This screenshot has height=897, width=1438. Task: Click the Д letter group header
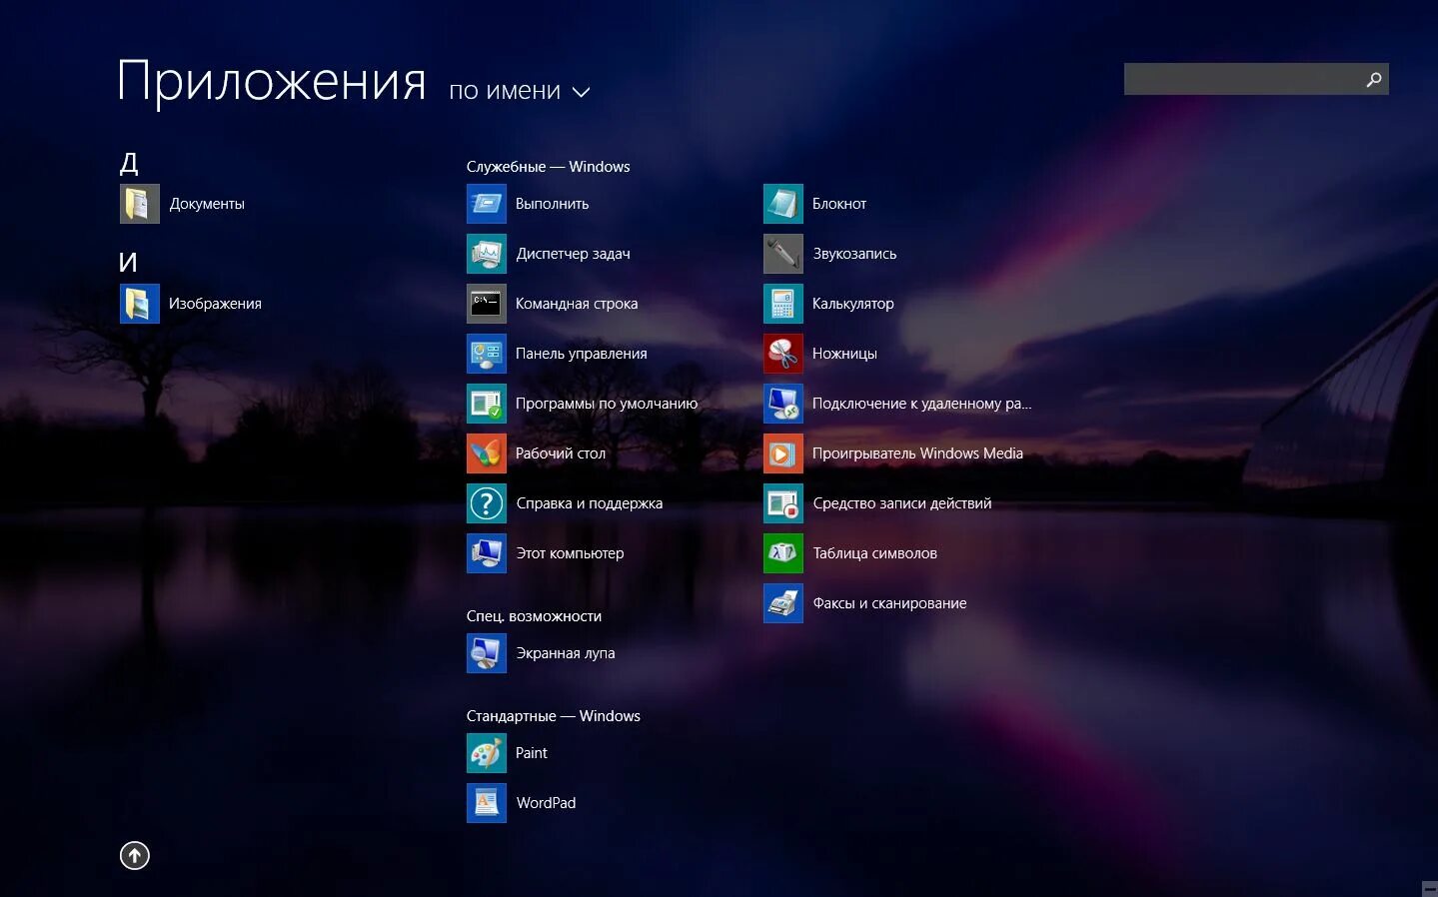coord(129,163)
